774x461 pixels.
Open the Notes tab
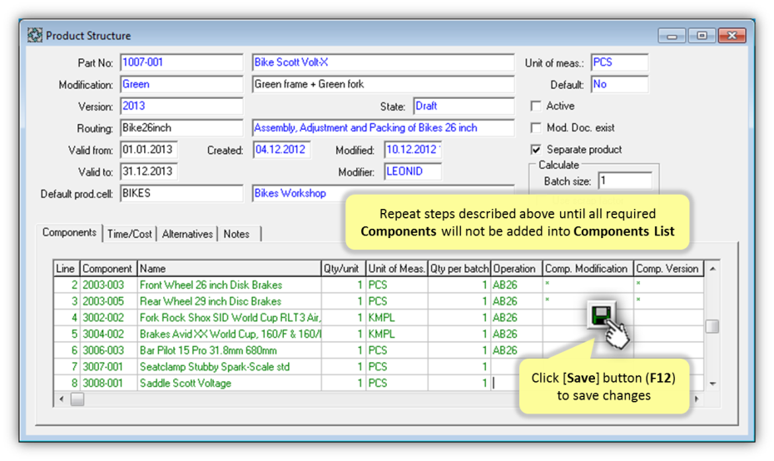(x=236, y=234)
